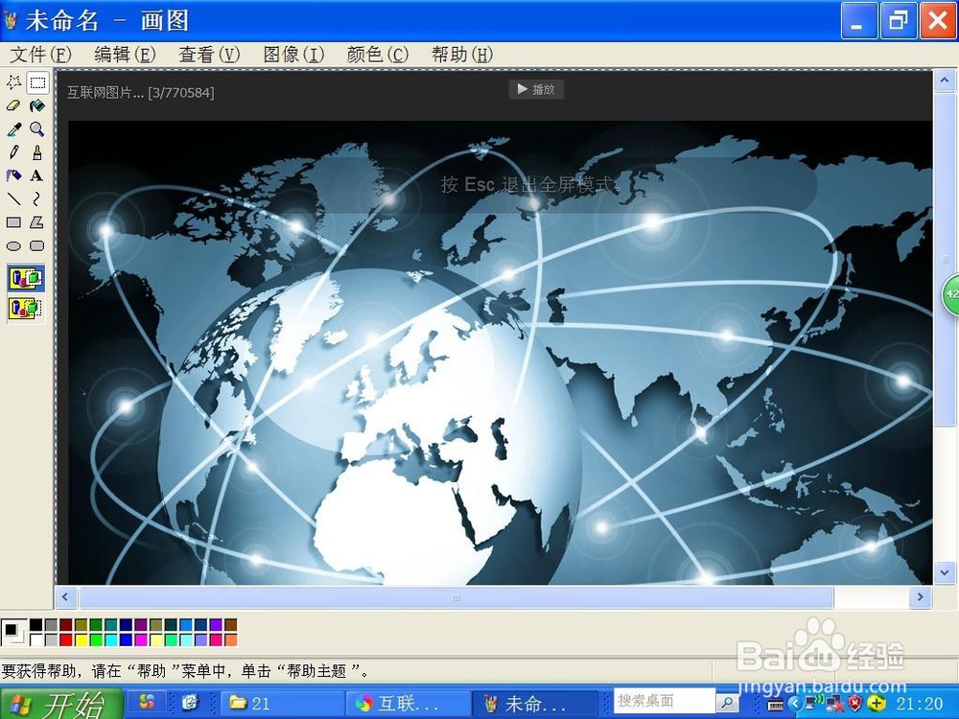Viewport: 959px width, 719px height.
Task: Click the system tray clock 21:20
Action: tap(920, 704)
